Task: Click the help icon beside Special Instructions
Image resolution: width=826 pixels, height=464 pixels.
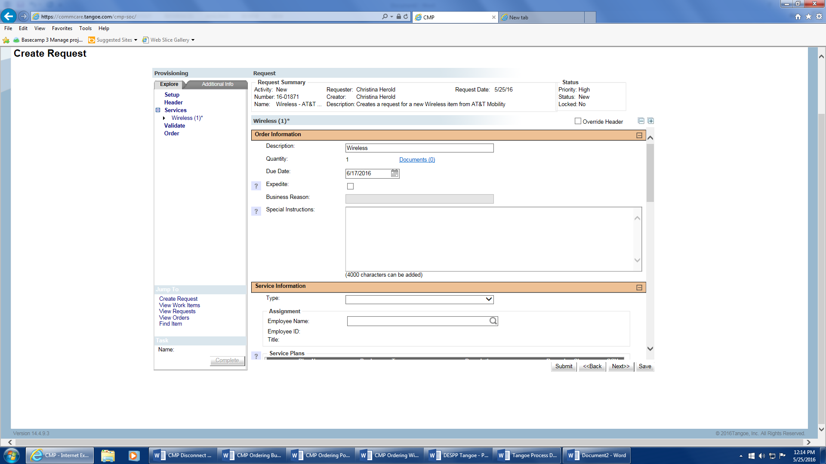Action: [256, 211]
